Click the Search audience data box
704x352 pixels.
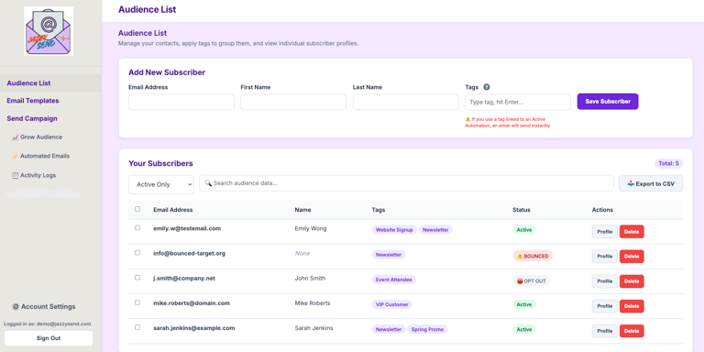pos(406,183)
